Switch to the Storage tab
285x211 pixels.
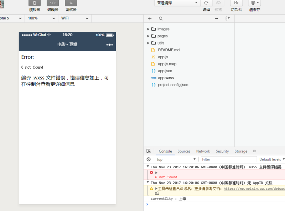[x=241, y=151]
